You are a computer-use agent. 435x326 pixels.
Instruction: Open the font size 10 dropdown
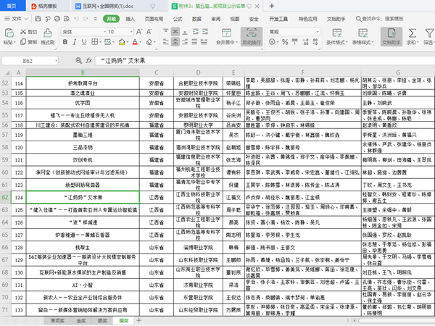[131, 32]
